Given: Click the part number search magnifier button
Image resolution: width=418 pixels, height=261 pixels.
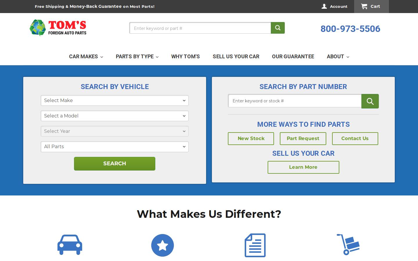Looking at the screenshot, I should (x=370, y=101).
